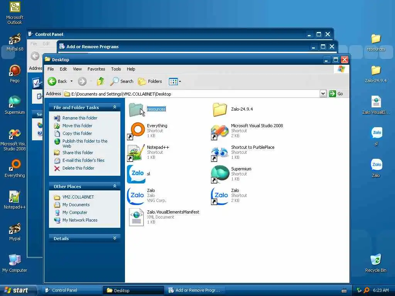Select Microsoft Visual Studio 2008 shortcut in Explorer
This screenshot has height=296, width=395.
coord(247,131)
